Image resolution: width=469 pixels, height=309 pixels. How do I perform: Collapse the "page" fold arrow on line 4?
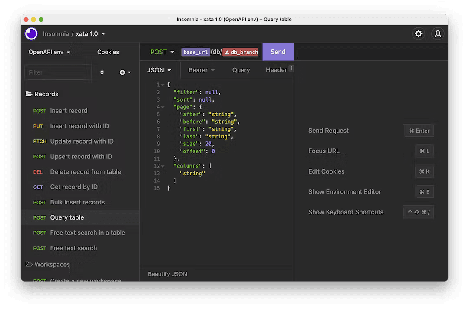(x=162, y=107)
